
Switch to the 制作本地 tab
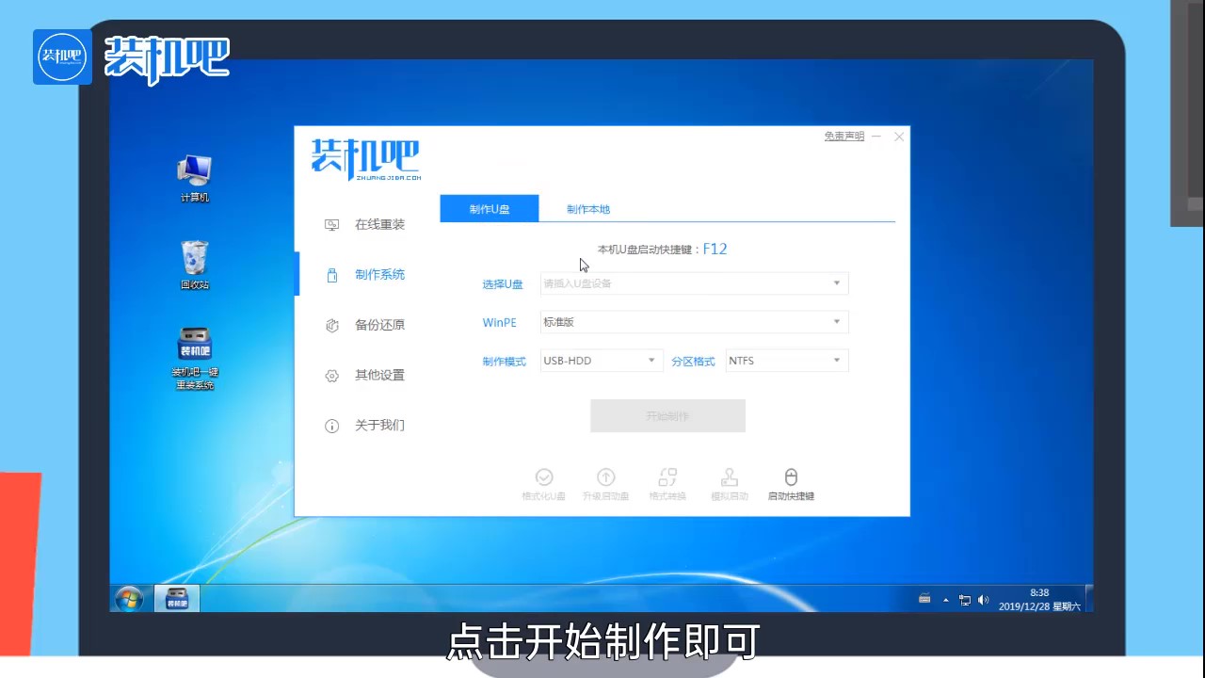(x=587, y=208)
